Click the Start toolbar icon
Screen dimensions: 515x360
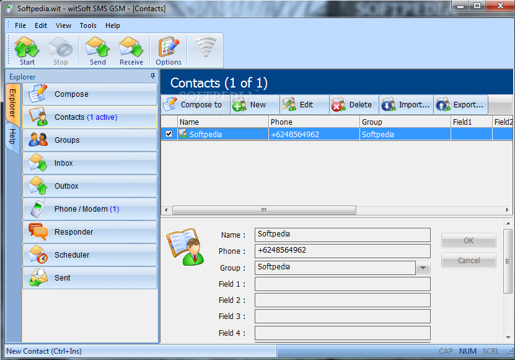pos(27,51)
